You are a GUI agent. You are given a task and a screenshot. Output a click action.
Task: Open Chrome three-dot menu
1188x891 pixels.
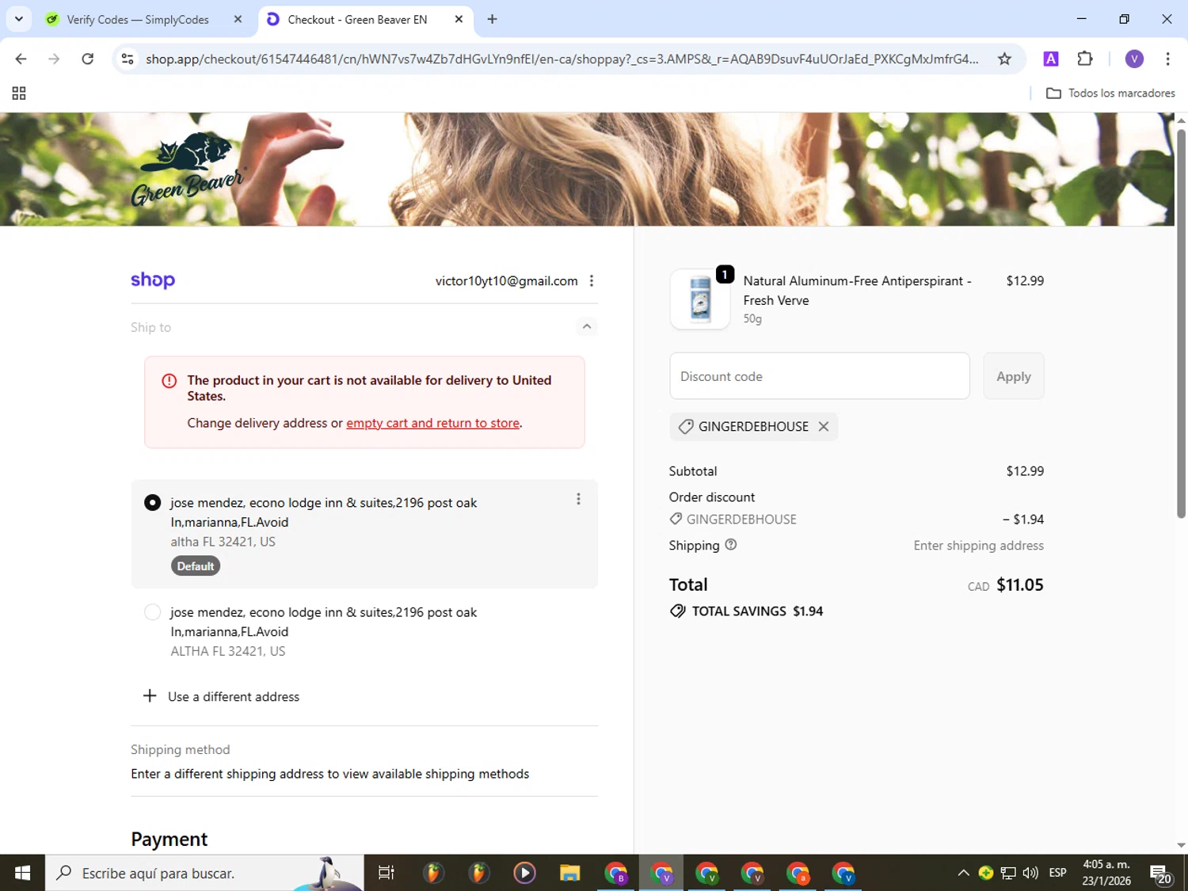[1167, 59]
